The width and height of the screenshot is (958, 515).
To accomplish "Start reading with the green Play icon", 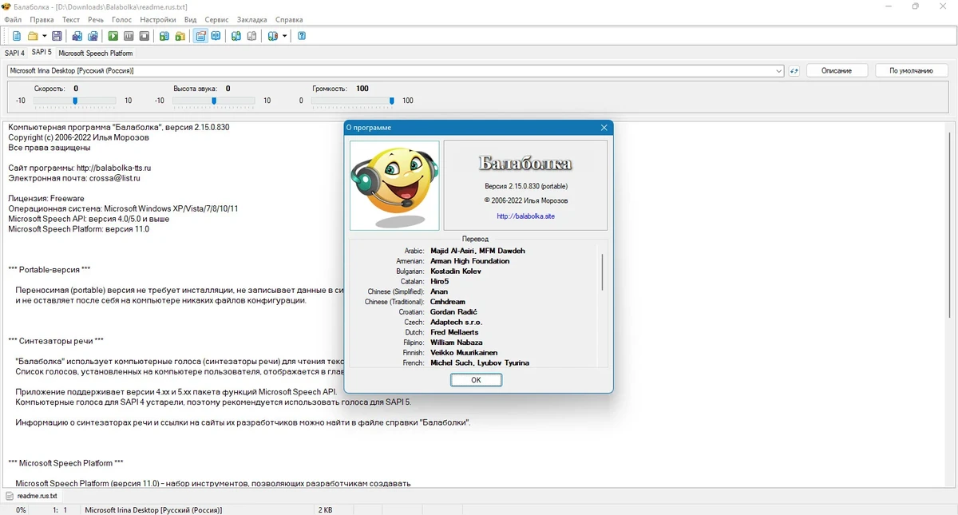I will [x=113, y=36].
